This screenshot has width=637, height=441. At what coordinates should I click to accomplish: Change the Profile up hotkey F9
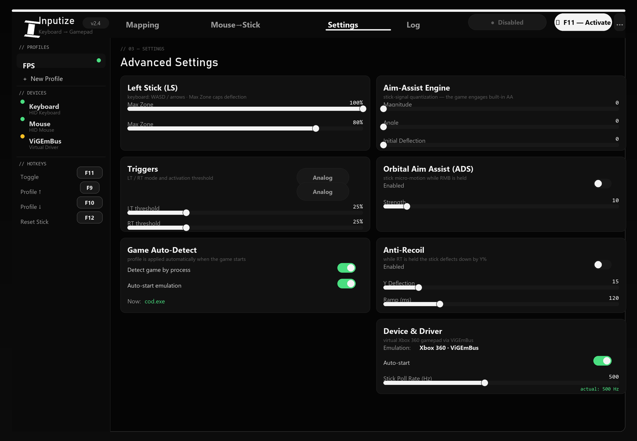[x=90, y=188]
